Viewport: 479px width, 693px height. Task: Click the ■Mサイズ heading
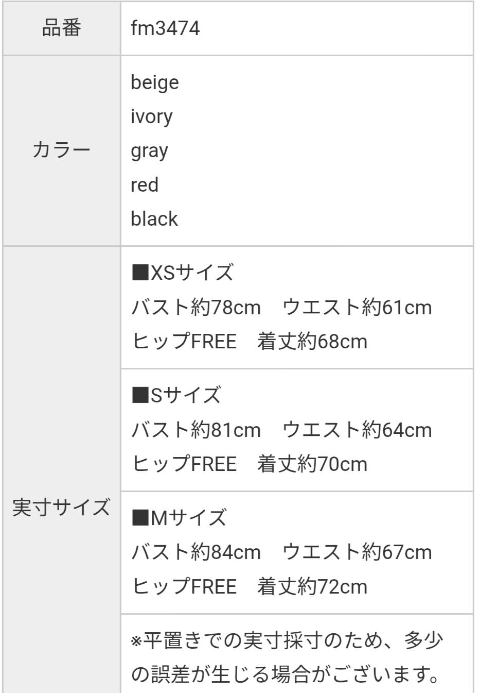(179, 518)
